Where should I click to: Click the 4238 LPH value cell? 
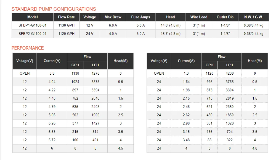tap(230, 74)
